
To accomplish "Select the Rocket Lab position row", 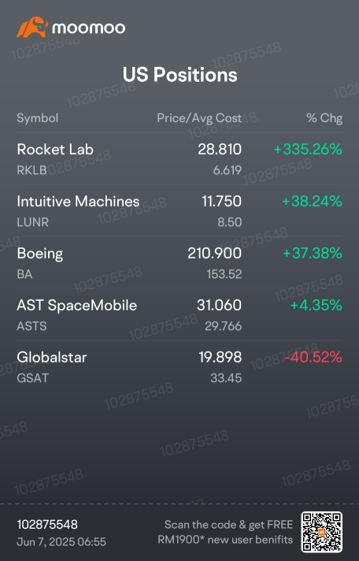I will 179,159.
